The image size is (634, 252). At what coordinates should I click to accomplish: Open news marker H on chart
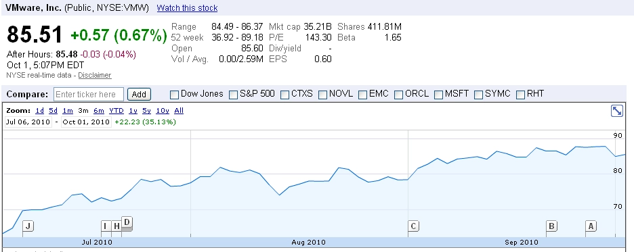[x=117, y=226]
